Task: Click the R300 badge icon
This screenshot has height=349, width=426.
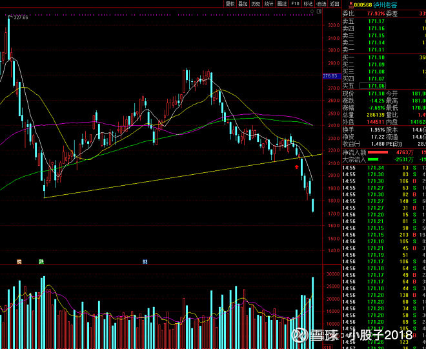Action: (351, 5)
